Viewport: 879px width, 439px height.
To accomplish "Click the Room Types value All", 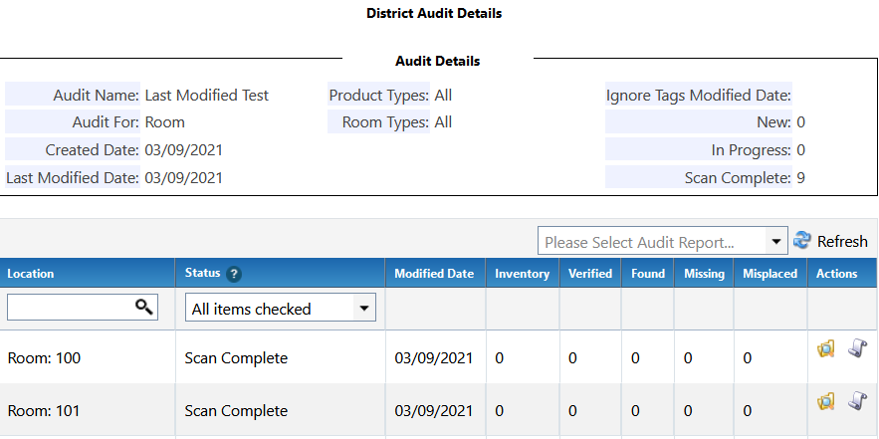I will 443,122.
